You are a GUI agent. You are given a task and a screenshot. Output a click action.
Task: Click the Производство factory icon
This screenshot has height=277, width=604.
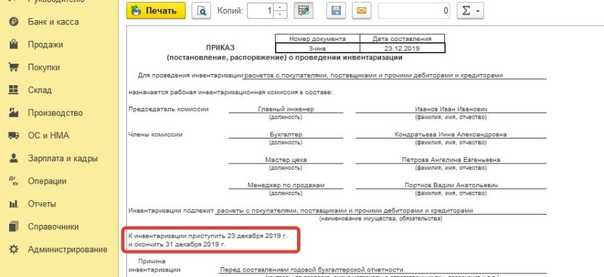(12, 113)
